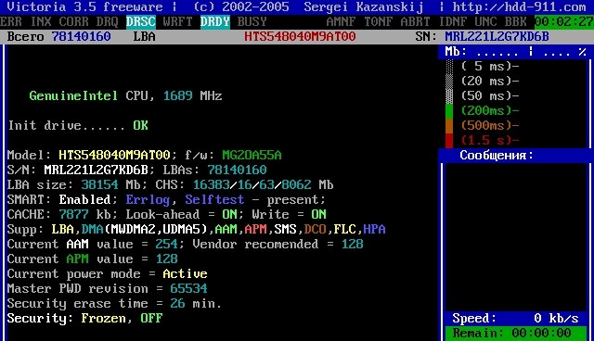Click the Speed 0 kb/s readout

[x=516, y=319]
